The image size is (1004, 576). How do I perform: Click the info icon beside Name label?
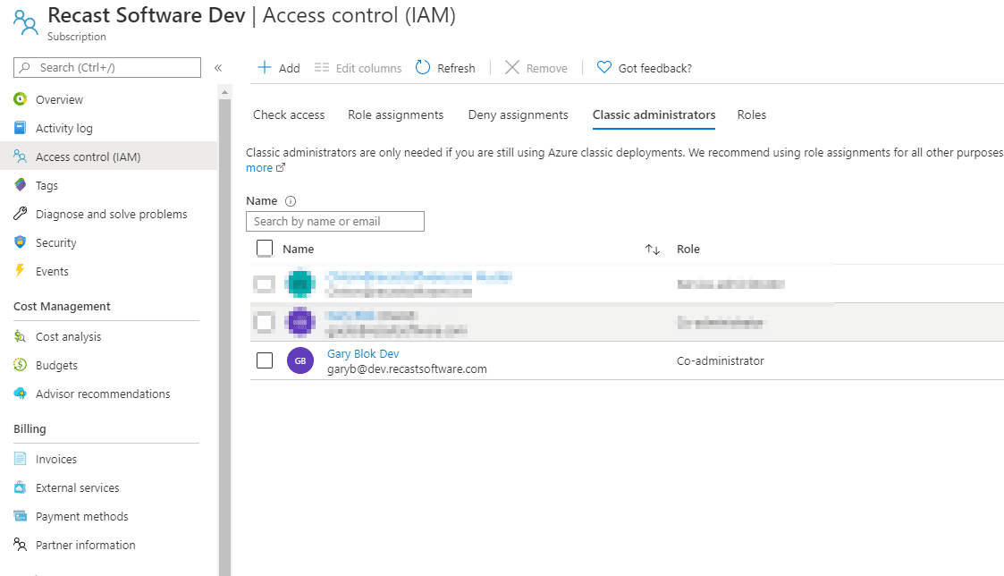291,201
